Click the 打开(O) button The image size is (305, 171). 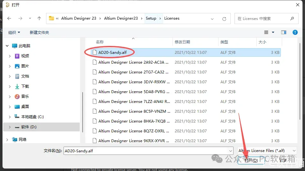251,160
